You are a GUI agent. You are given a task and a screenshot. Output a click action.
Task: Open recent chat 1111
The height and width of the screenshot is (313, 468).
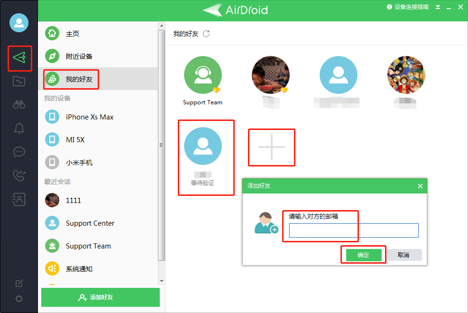(x=98, y=200)
